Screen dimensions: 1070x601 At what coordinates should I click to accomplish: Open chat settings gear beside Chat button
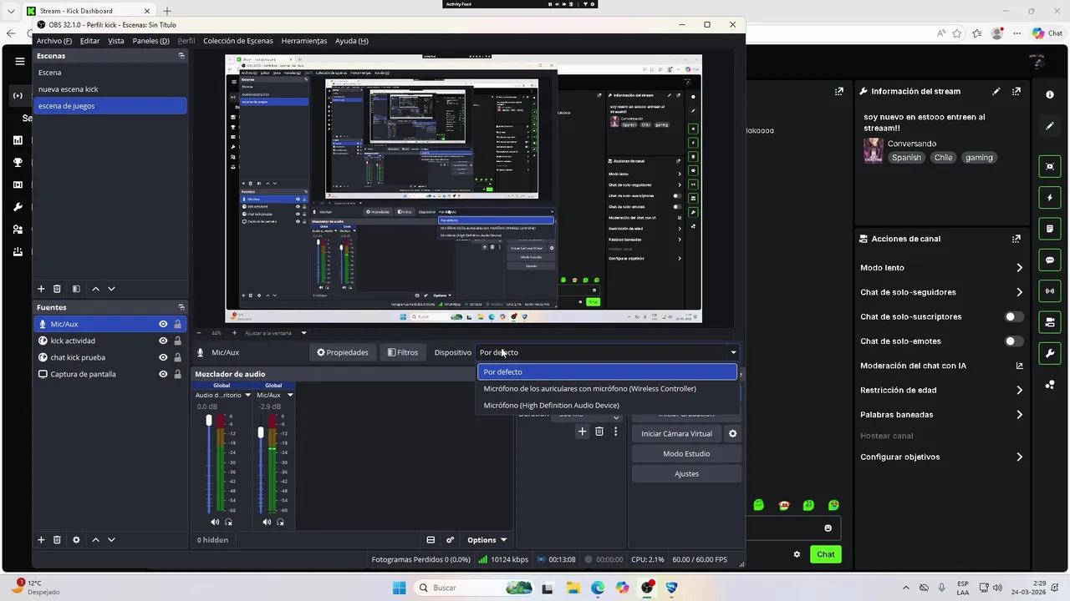(x=797, y=554)
